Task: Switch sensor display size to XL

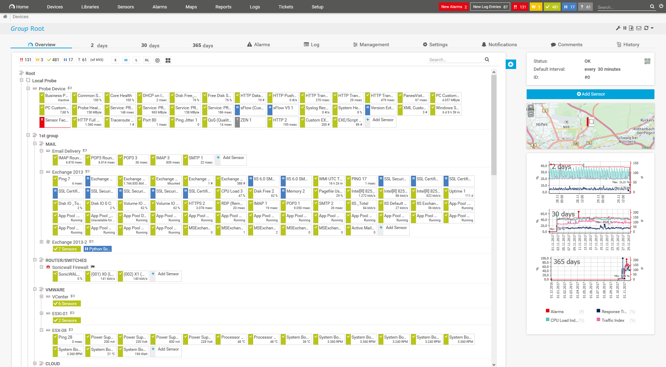Action: click(147, 60)
